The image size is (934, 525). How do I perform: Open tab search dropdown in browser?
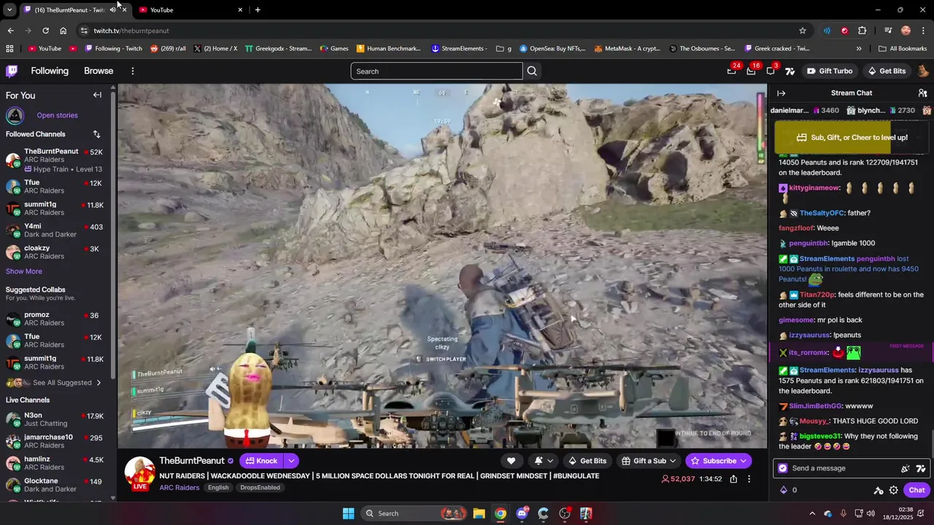click(9, 9)
